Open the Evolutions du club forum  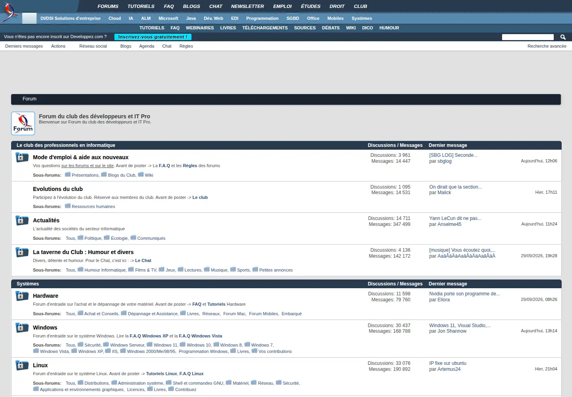[58, 189]
